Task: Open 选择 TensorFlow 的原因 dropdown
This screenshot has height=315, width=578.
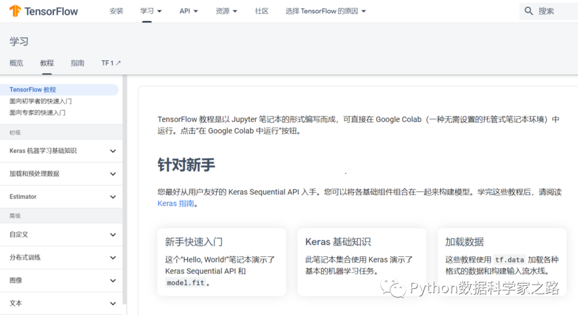Action: point(325,11)
